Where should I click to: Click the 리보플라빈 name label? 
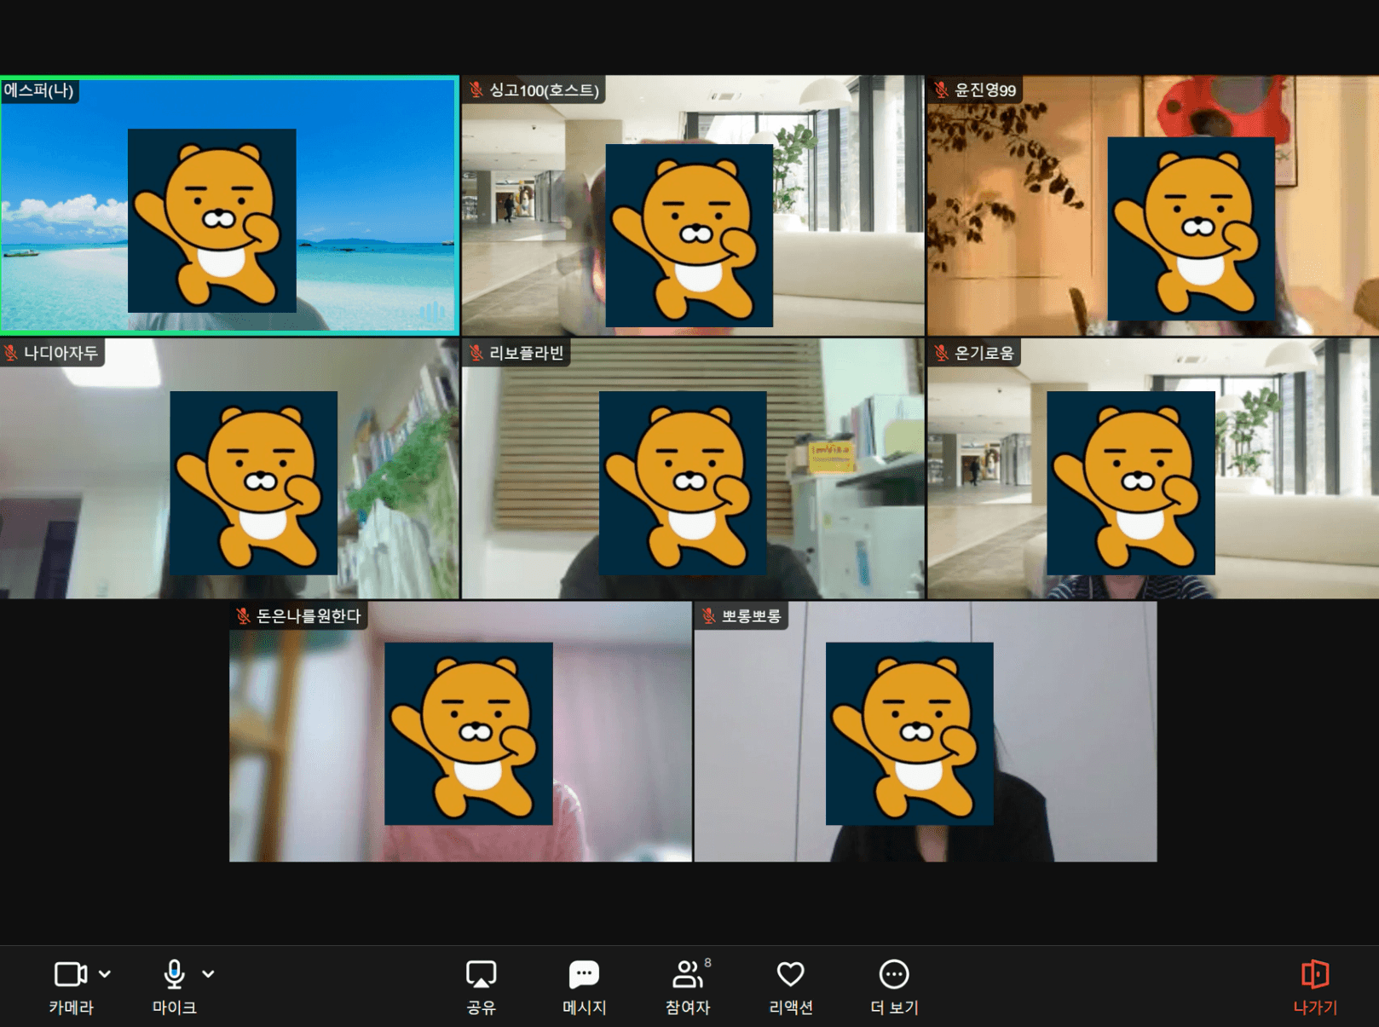pos(526,353)
